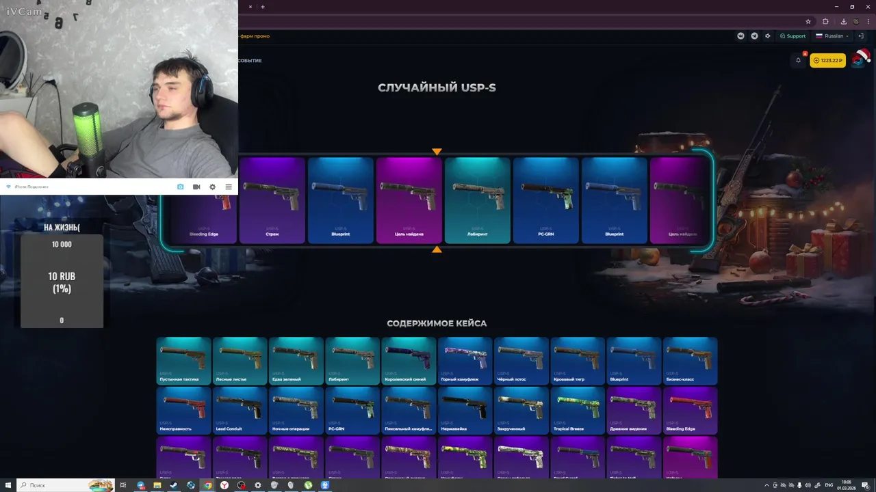
Task: Select the Древние видения skin card
Action: [634, 411]
